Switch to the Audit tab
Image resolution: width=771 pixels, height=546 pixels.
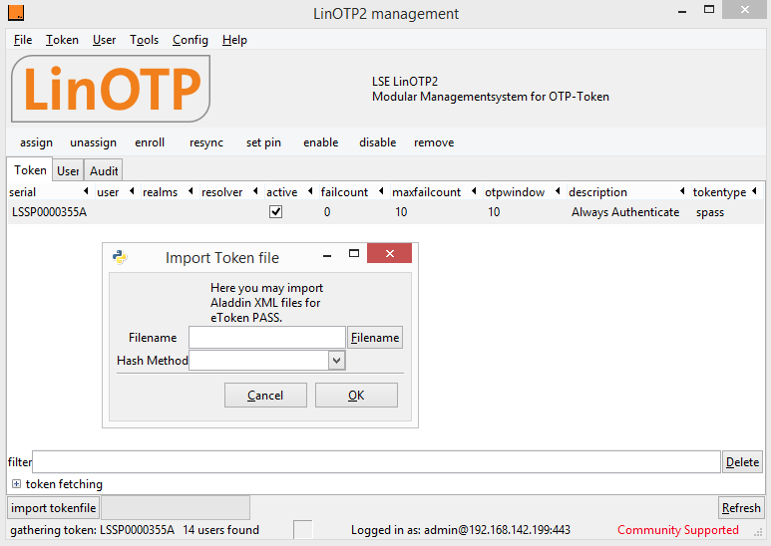(x=104, y=170)
